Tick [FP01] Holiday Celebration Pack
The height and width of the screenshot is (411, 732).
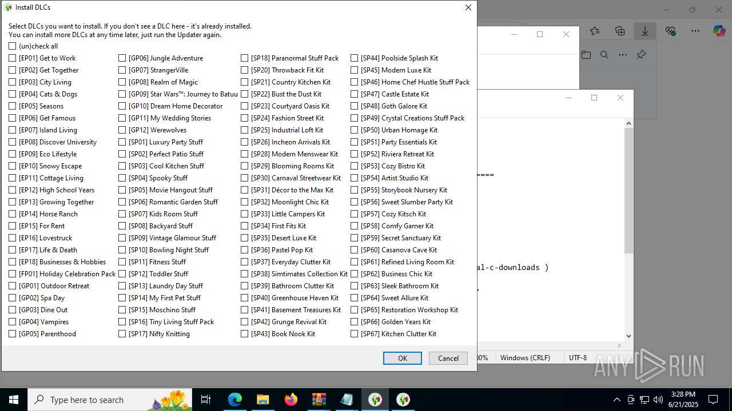(x=13, y=274)
